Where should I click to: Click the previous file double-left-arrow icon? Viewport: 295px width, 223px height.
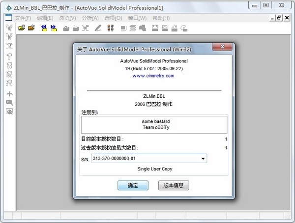44,28
